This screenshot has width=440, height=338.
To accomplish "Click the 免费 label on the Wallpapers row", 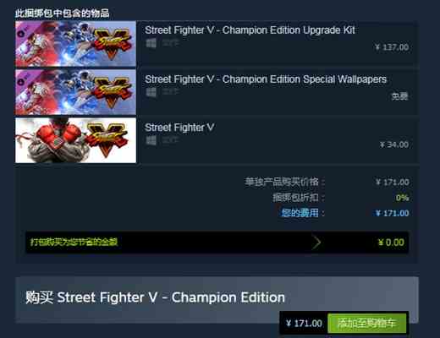I will tap(399, 96).
